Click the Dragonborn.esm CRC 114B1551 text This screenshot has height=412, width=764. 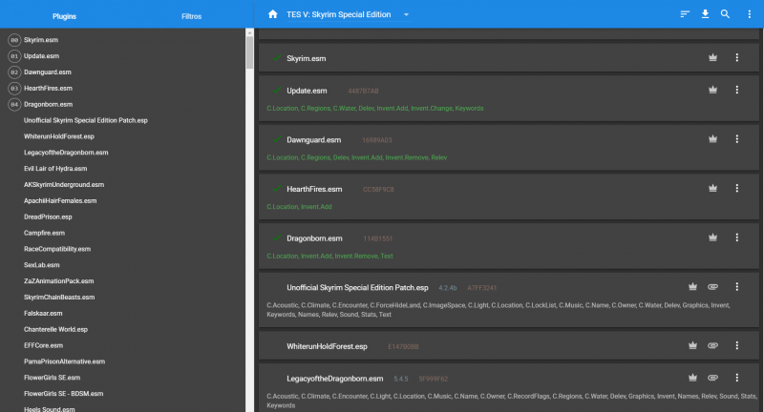click(377, 238)
